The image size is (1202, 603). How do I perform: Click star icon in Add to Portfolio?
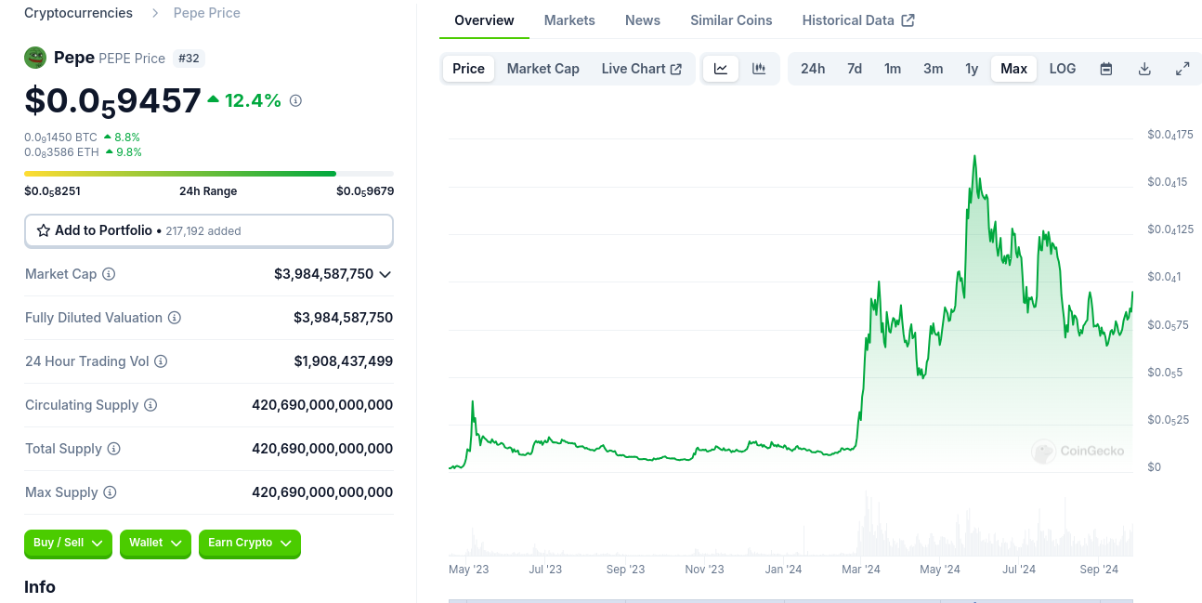point(44,230)
